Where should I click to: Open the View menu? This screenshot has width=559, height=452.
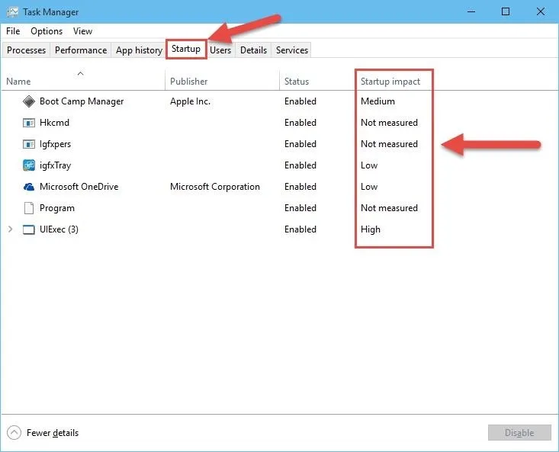click(x=82, y=31)
